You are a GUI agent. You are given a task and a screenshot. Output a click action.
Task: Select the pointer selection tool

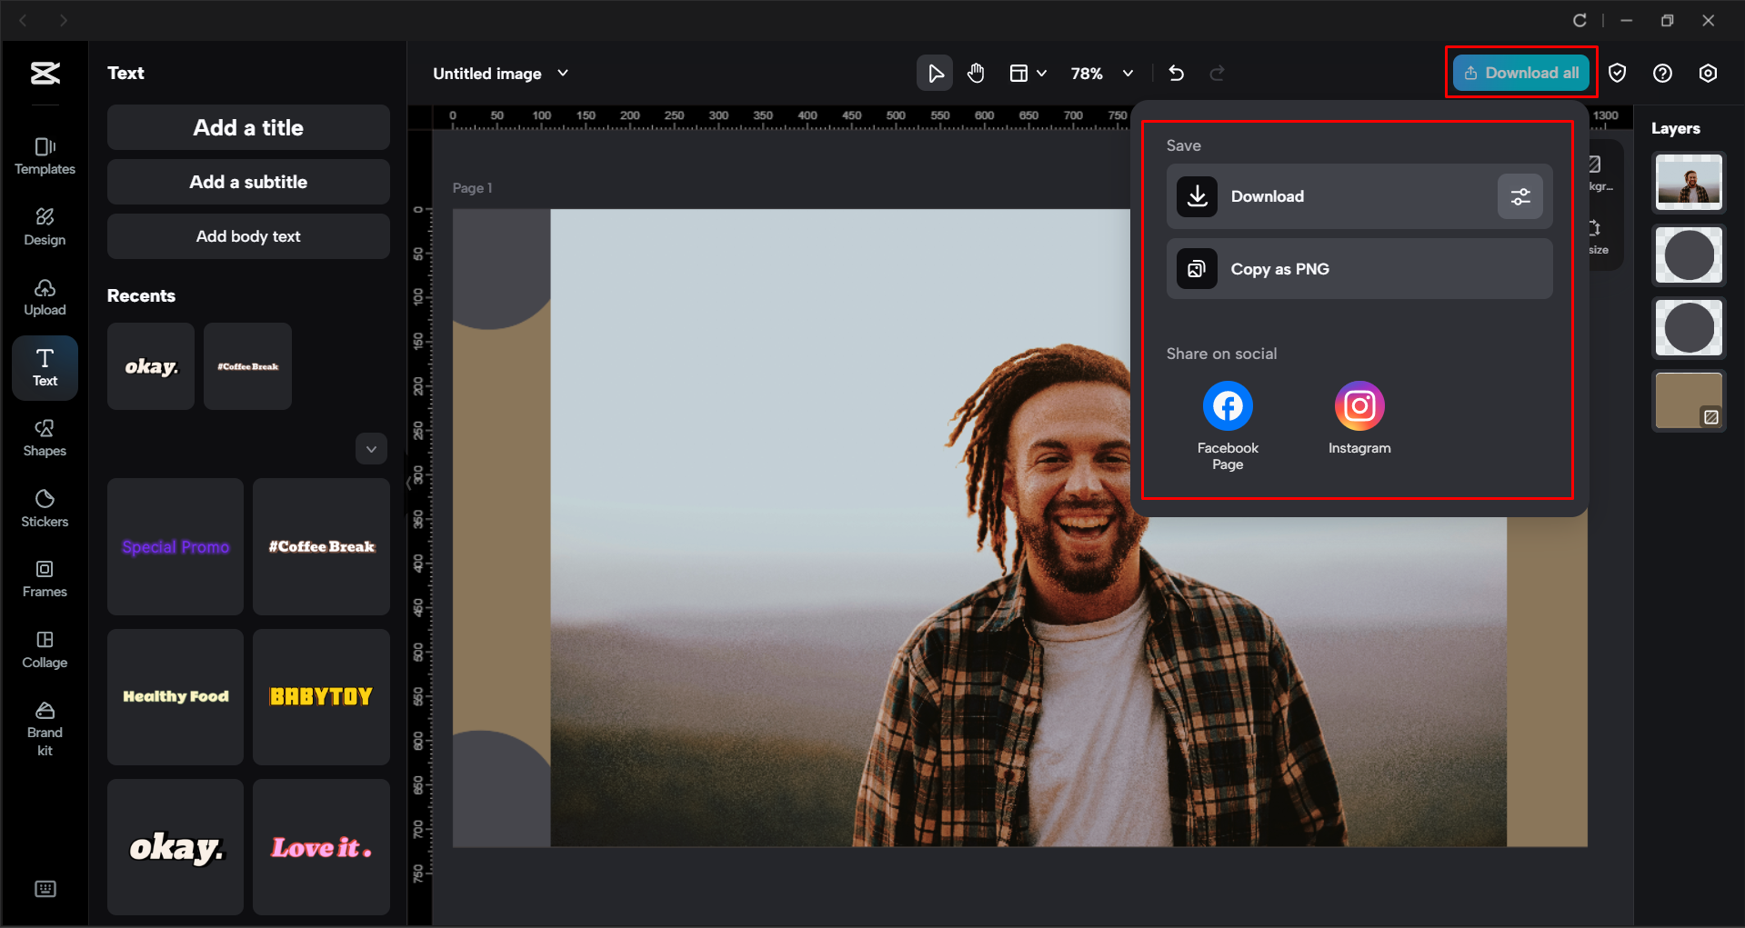934,74
